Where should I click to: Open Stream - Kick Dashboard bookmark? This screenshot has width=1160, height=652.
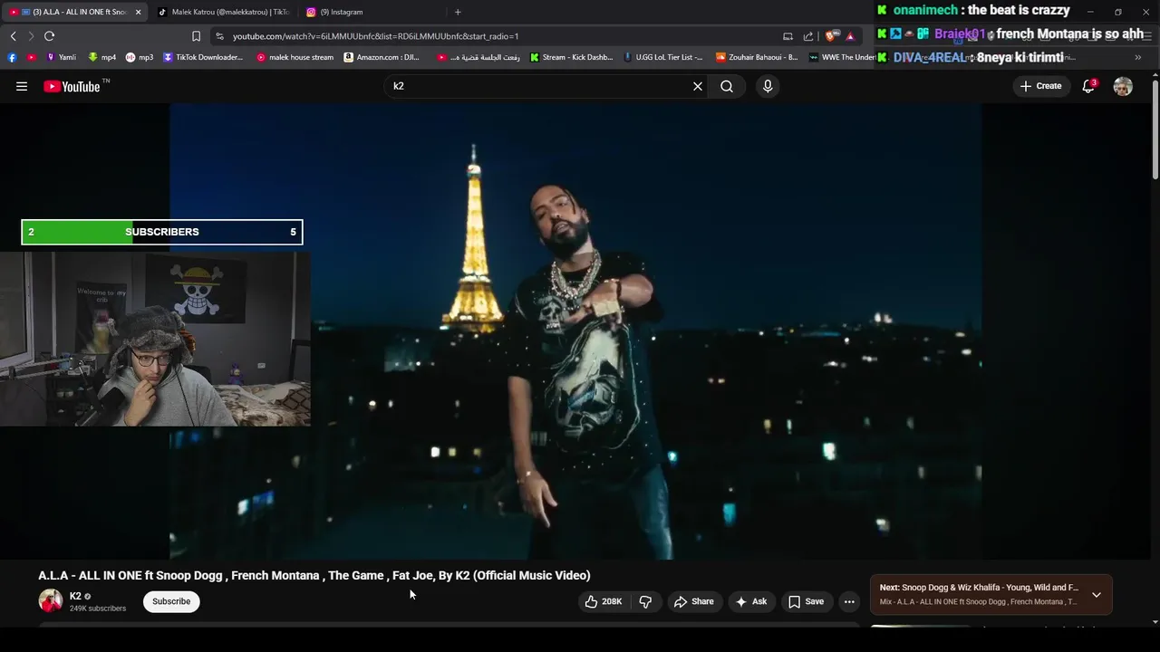click(x=572, y=57)
